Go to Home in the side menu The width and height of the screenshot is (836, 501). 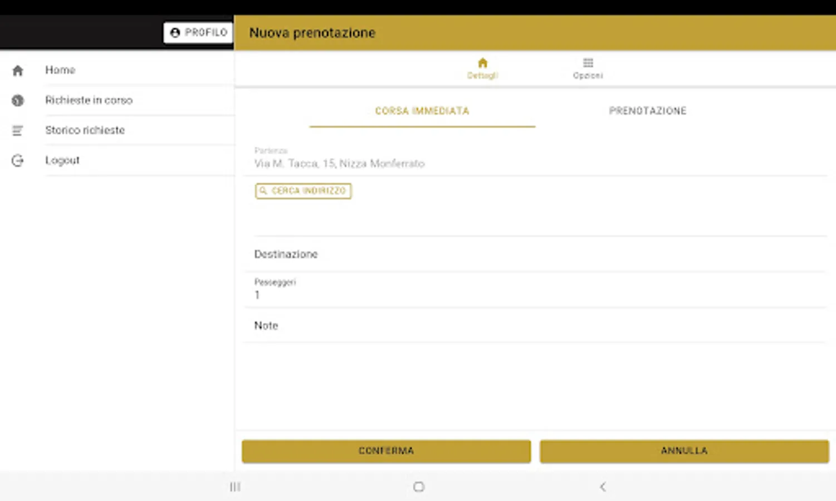(117, 70)
